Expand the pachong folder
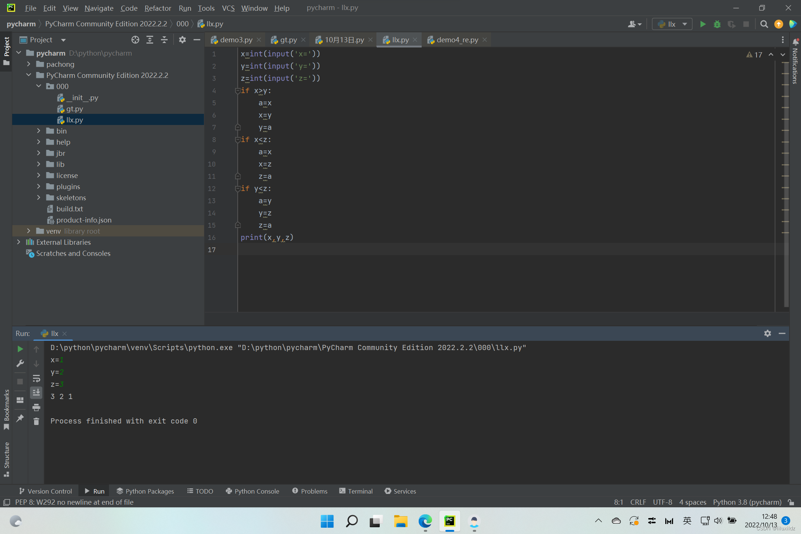The width and height of the screenshot is (801, 534). pyautogui.click(x=29, y=64)
